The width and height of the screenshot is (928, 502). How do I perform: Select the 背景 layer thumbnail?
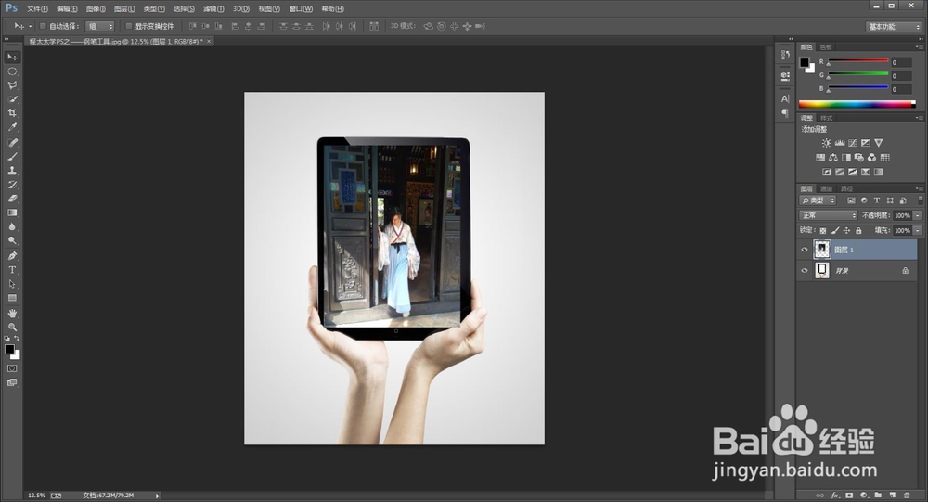click(822, 270)
